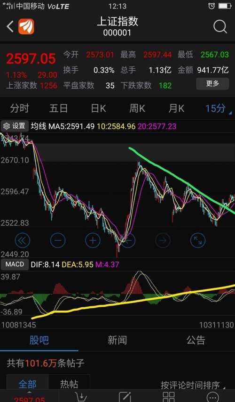Select the 热帖 filter toggle
The image size is (235, 402).
pos(69,384)
